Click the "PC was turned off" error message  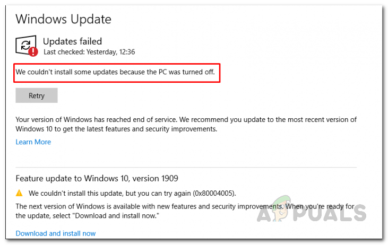tap(115, 72)
